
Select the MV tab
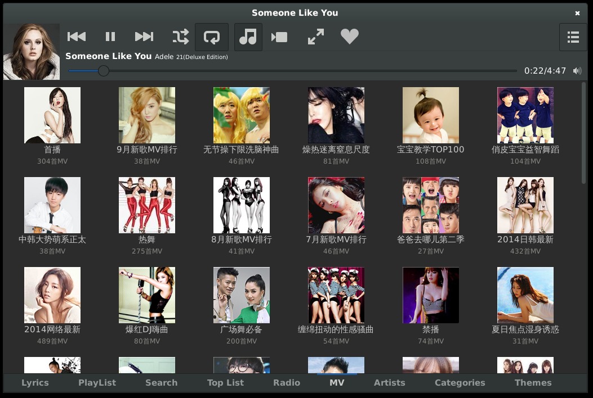click(x=337, y=382)
